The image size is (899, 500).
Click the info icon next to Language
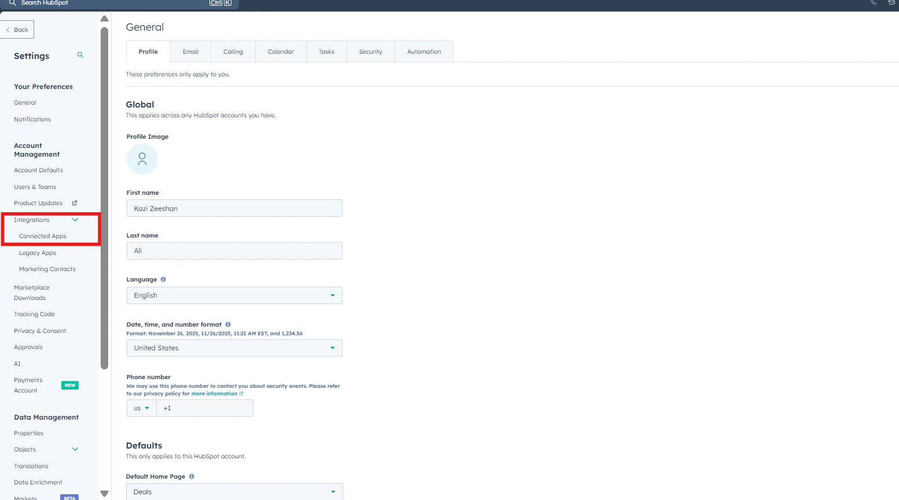pos(163,279)
